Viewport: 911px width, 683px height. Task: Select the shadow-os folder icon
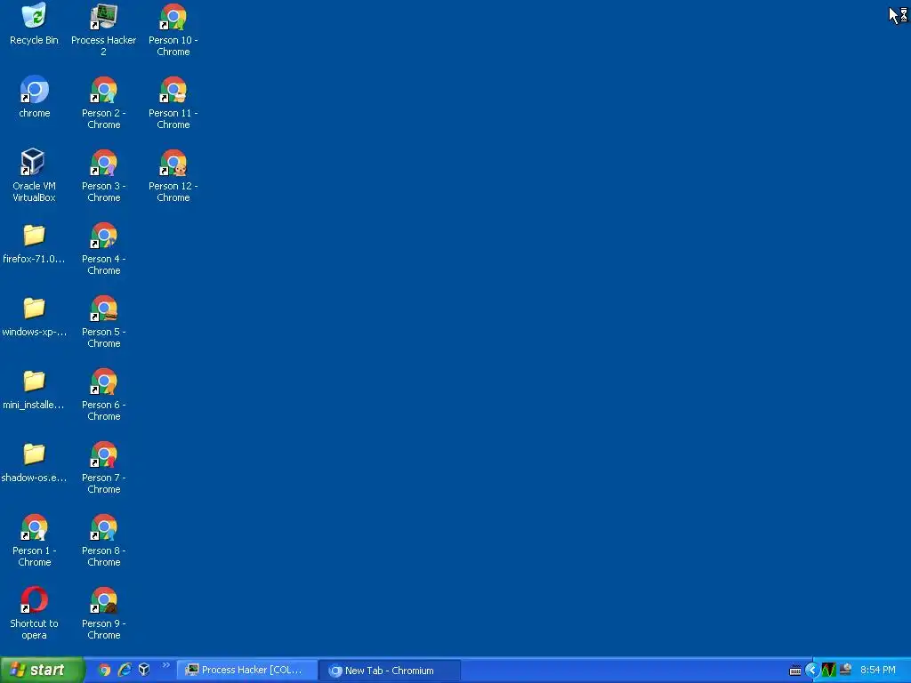click(x=35, y=462)
